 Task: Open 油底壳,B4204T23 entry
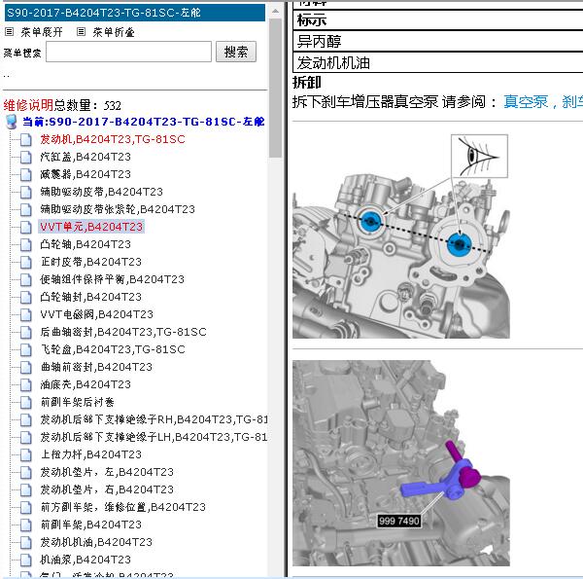click(x=86, y=384)
